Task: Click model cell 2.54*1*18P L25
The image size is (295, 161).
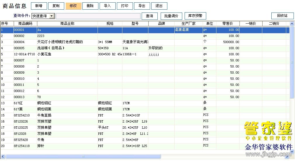Action: point(135,146)
